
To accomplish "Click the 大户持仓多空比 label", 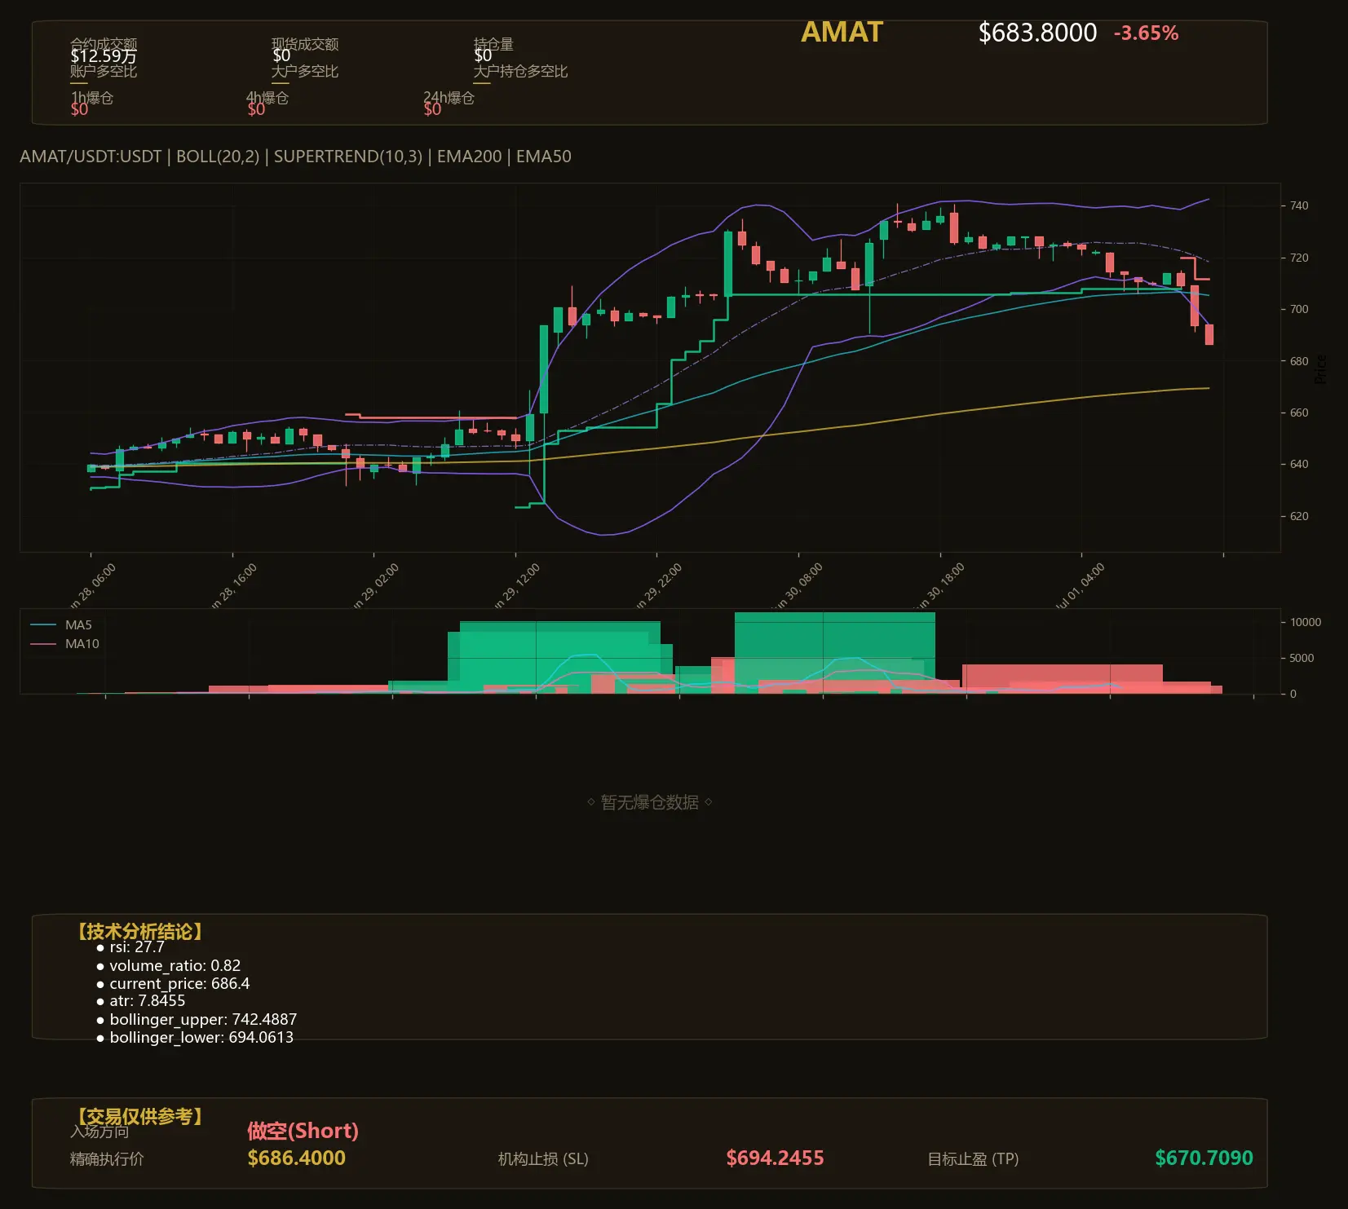I will coord(520,72).
